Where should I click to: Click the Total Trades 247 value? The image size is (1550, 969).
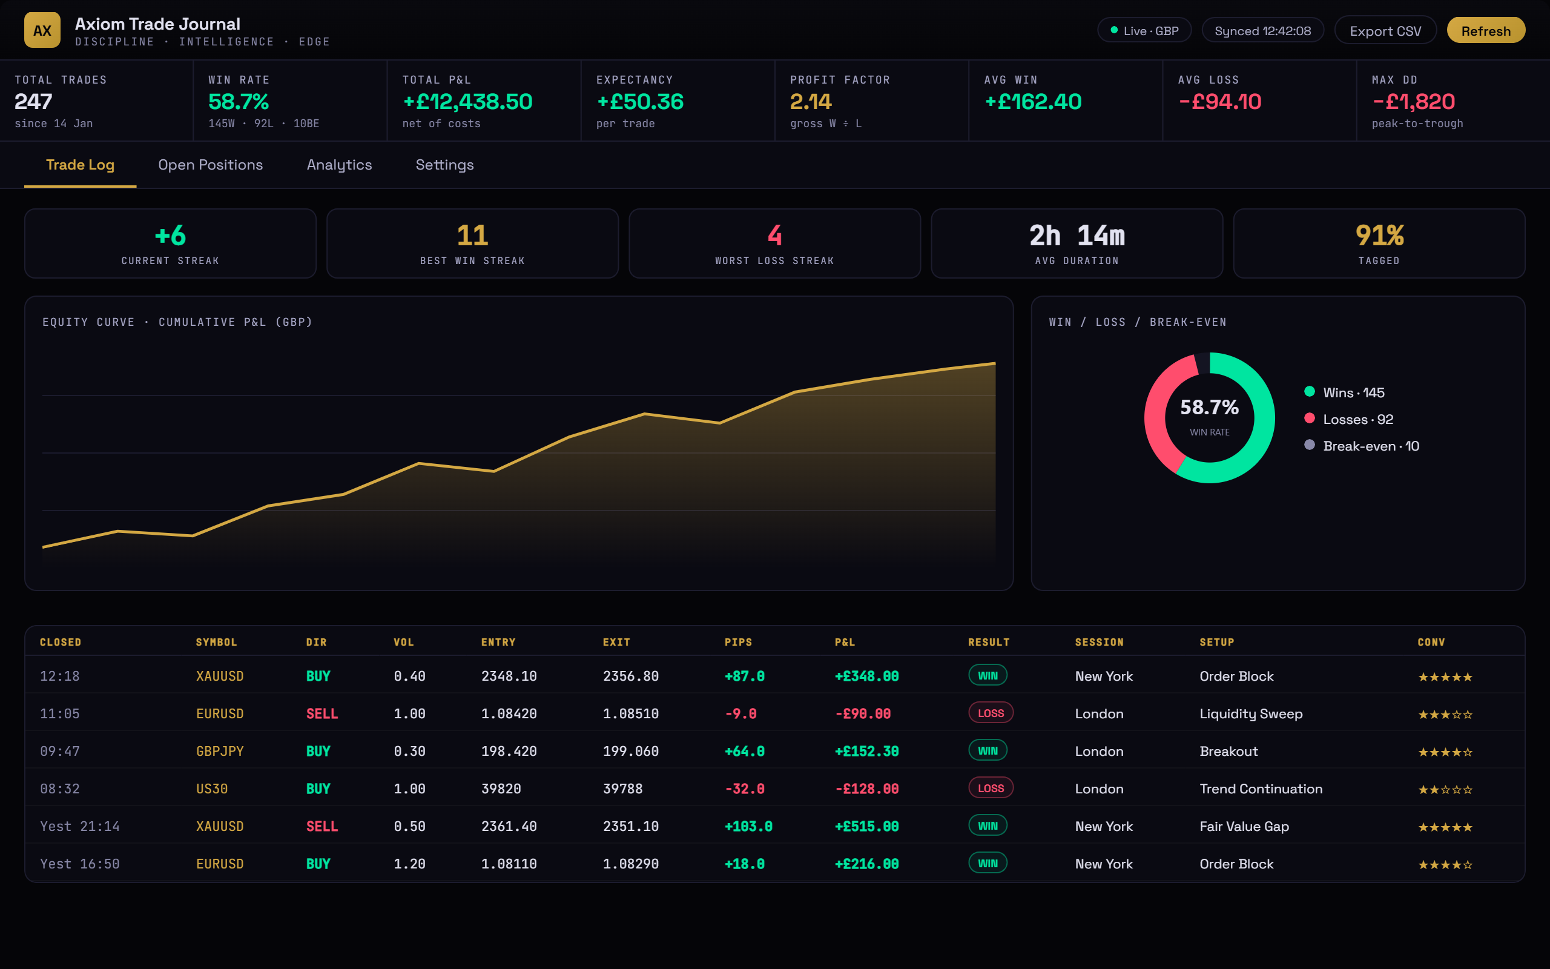pyautogui.click(x=33, y=101)
